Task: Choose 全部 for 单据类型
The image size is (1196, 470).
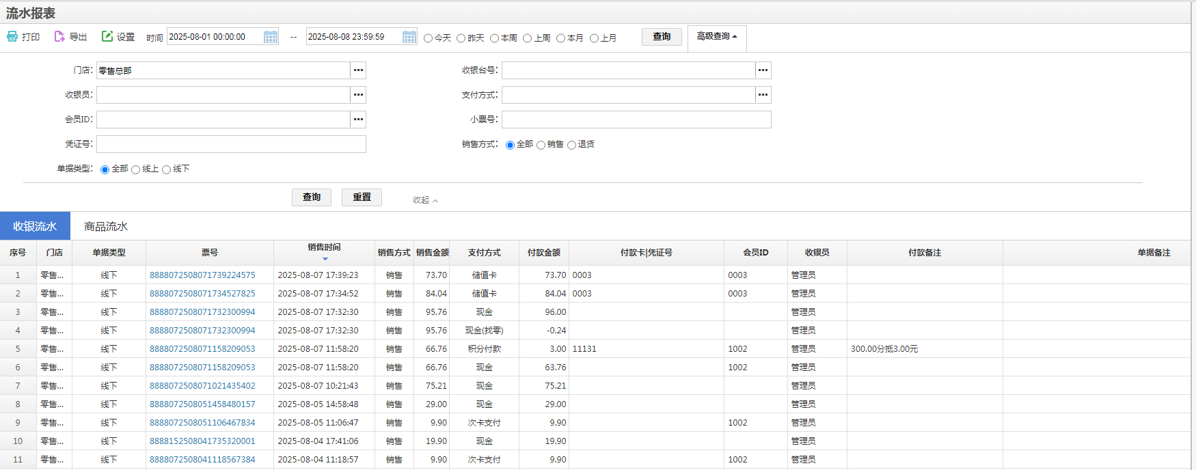Action: click(105, 169)
